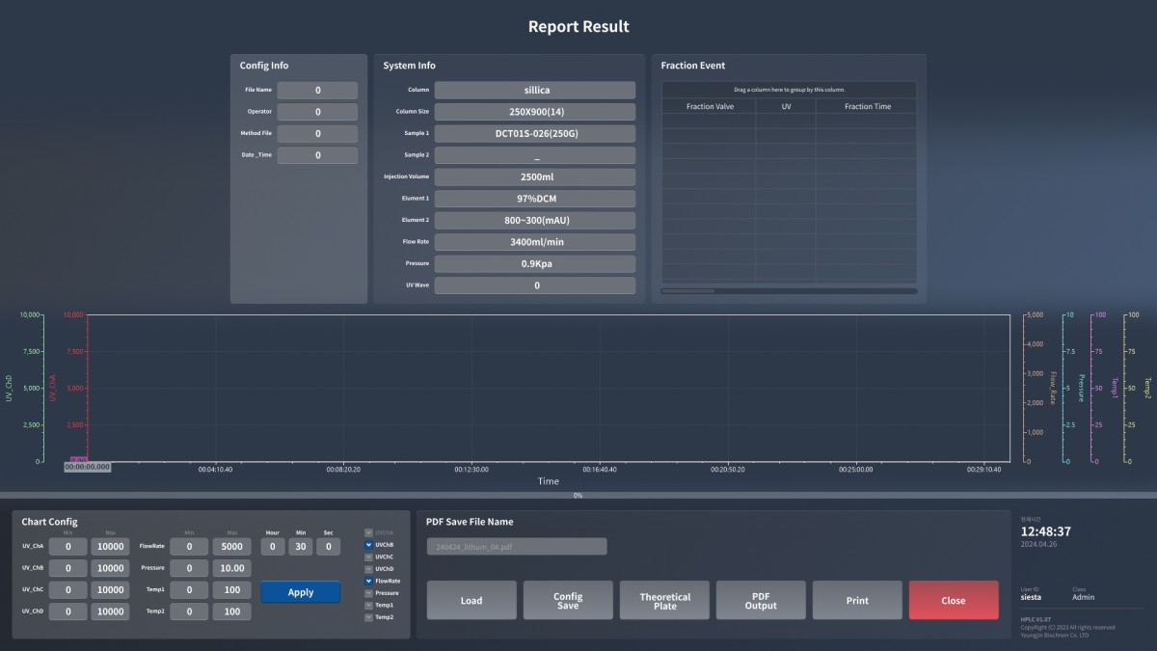Sort by the Fraction Valve column header
Image resolution: width=1157 pixels, height=651 pixels.
point(709,106)
